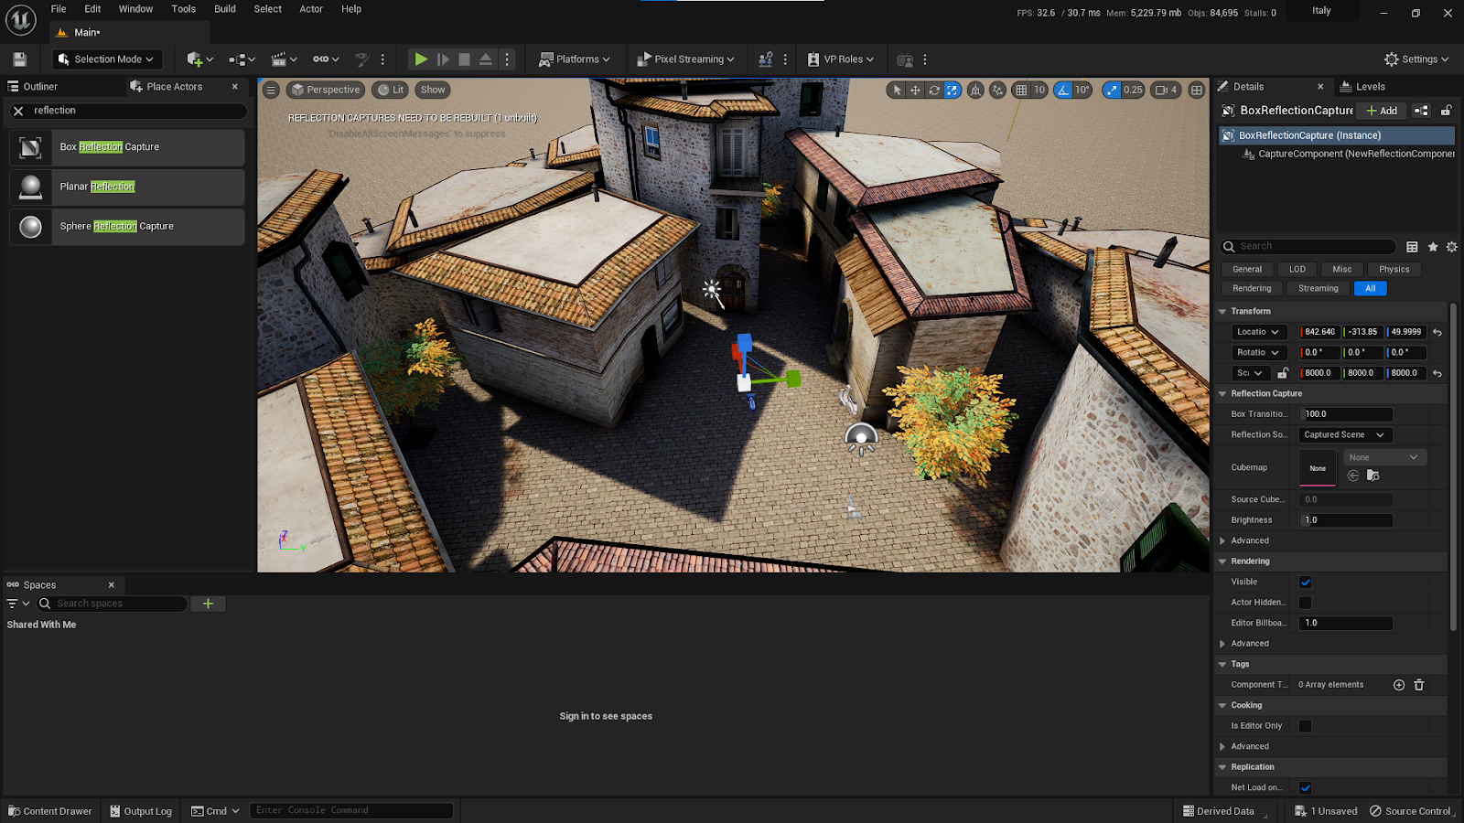Click the Brightness value field
Viewport: 1464px width, 823px height.
click(x=1346, y=520)
